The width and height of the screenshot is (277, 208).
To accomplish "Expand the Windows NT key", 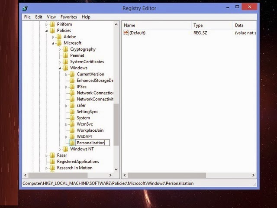I will click(x=60, y=149).
